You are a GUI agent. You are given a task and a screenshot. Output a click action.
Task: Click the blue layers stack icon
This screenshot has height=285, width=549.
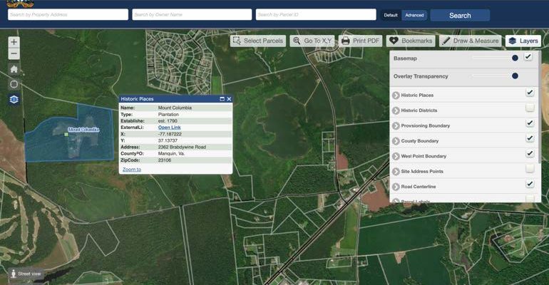tap(14, 100)
